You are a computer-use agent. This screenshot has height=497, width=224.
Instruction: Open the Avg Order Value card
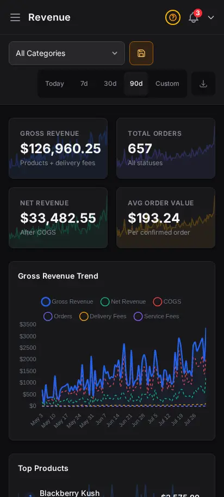(x=166, y=218)
